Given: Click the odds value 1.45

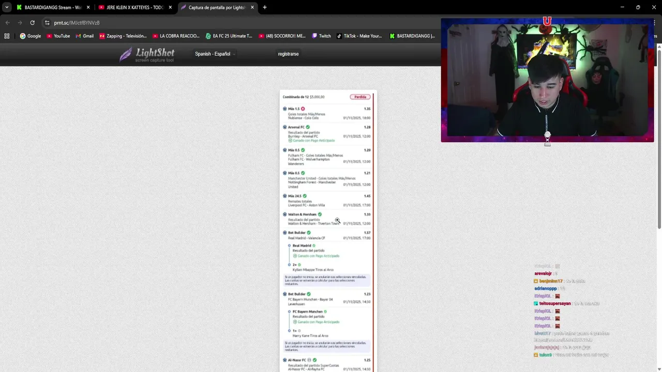Looking at the screenshot, I should pos(367,196).
